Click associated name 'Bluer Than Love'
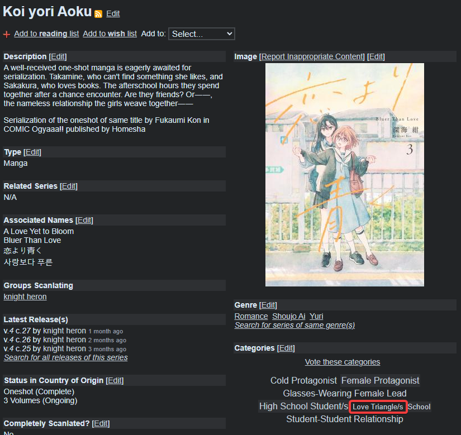Screen dimensions: 461x435 pyautogui.click(x=32, y=240)
